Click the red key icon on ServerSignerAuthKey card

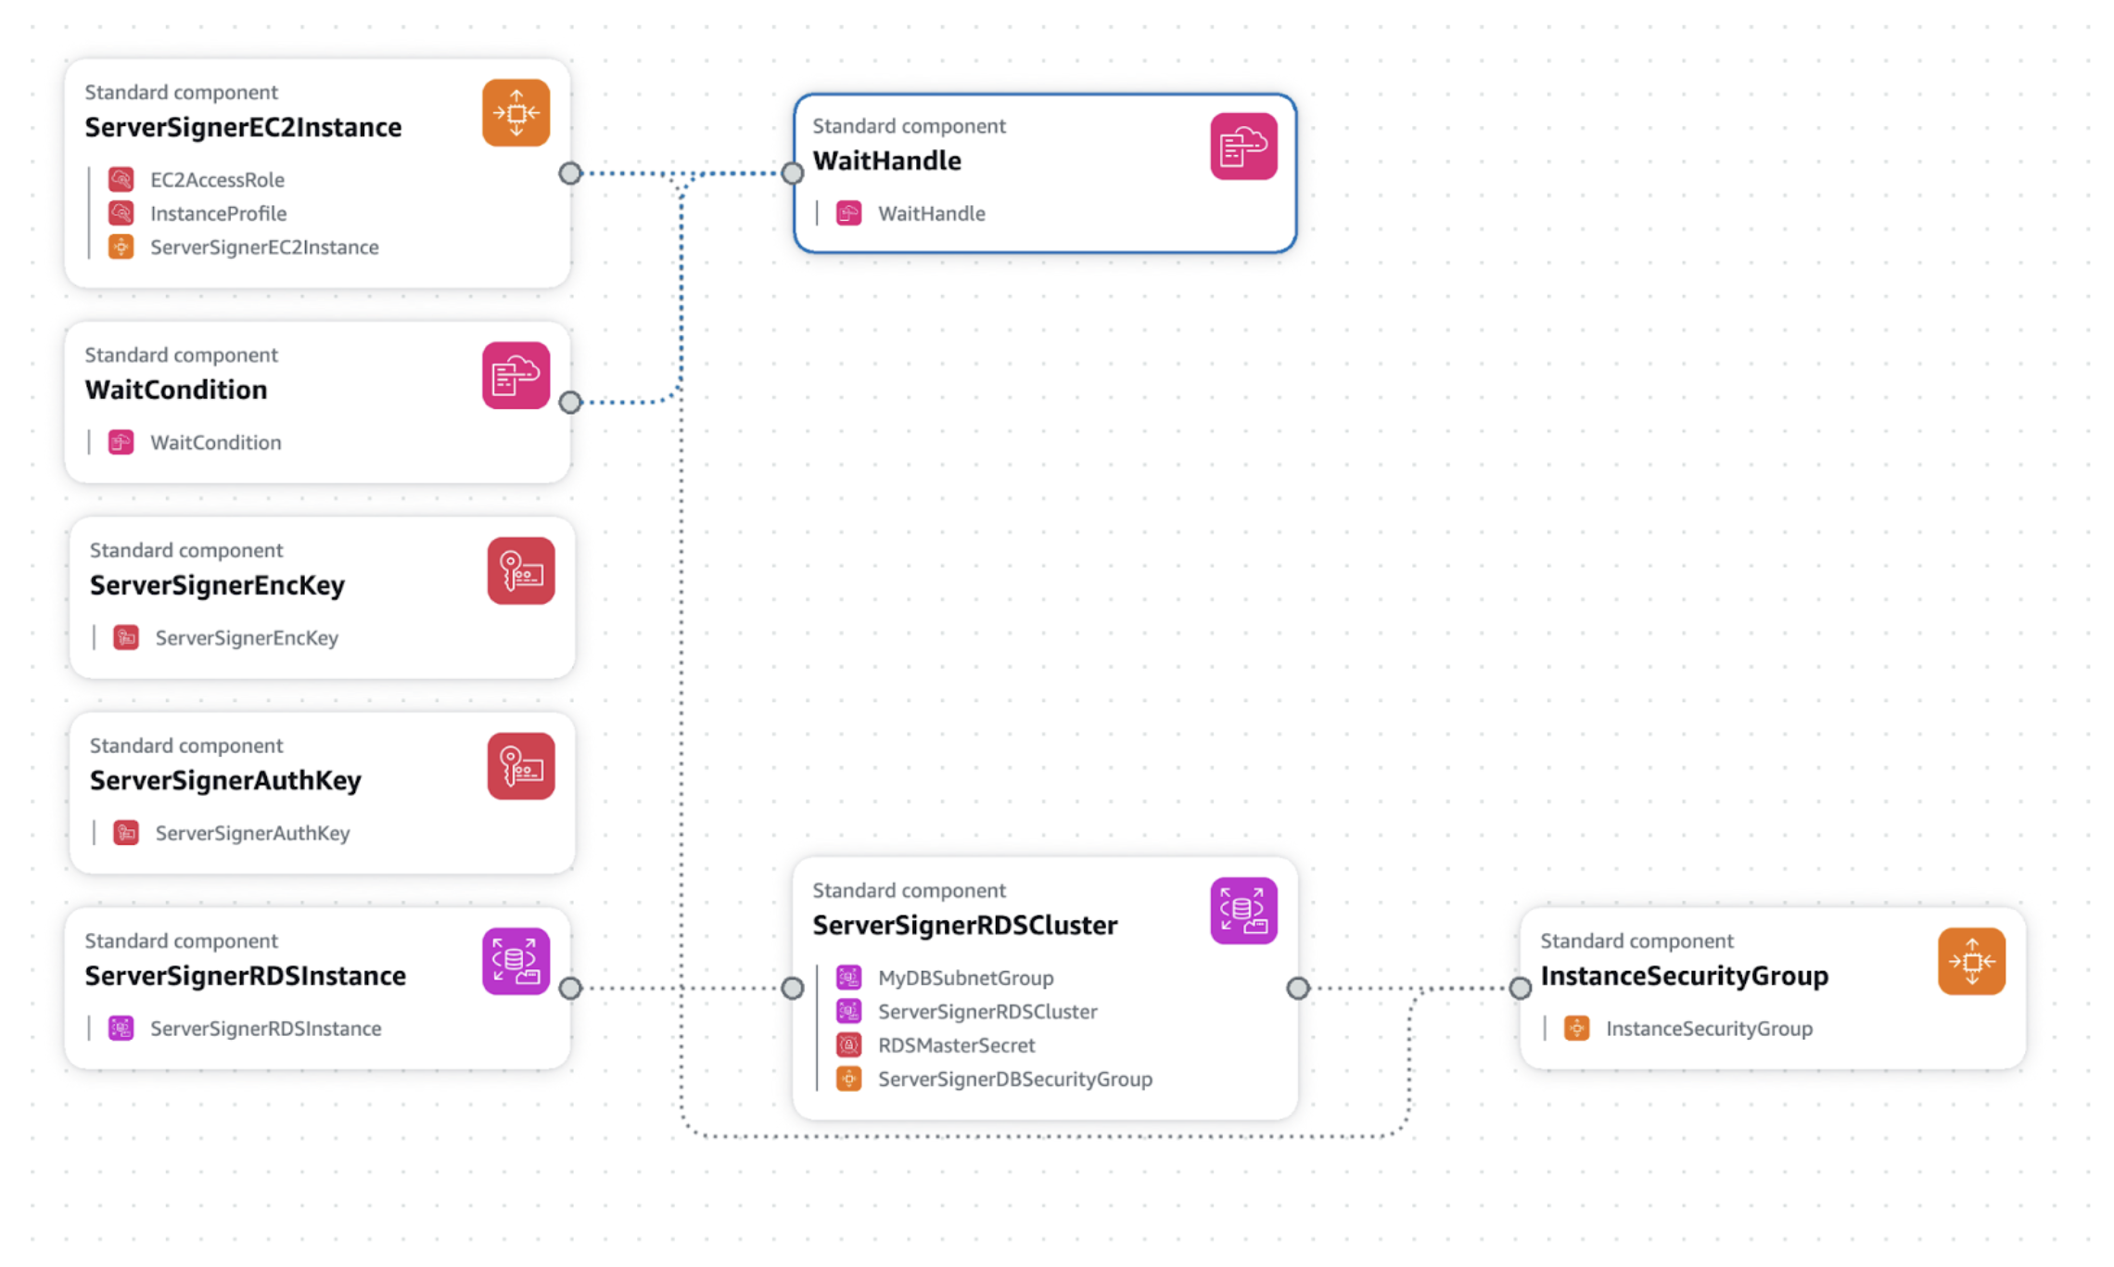point(520,766)
